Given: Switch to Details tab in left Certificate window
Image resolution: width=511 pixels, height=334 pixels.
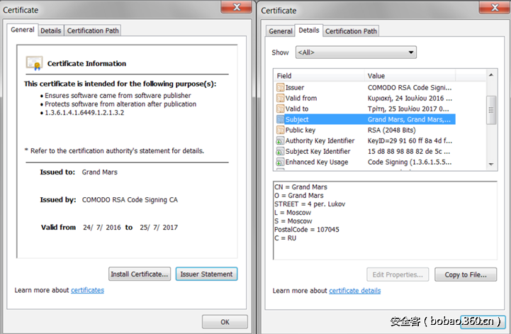Looking at the screenshot, I should point(51,30).
